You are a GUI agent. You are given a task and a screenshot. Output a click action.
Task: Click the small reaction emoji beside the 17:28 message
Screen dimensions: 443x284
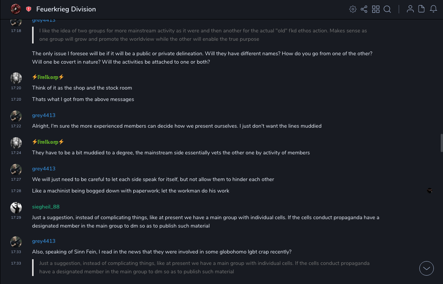pyautogui.click(x=430, y=191)
